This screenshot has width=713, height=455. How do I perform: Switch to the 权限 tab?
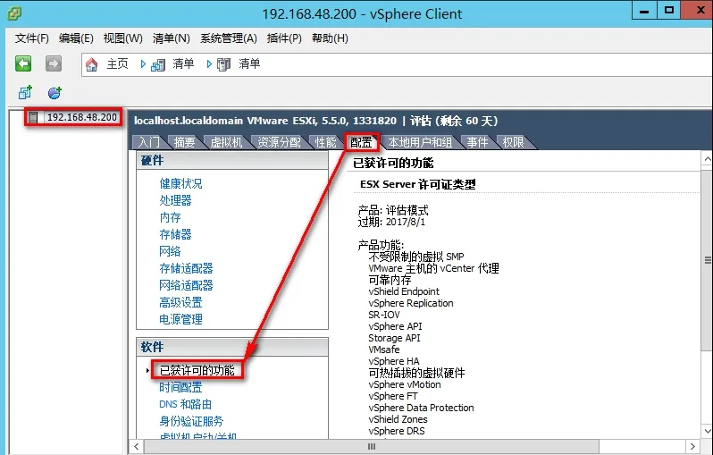[x=514, y=142]
